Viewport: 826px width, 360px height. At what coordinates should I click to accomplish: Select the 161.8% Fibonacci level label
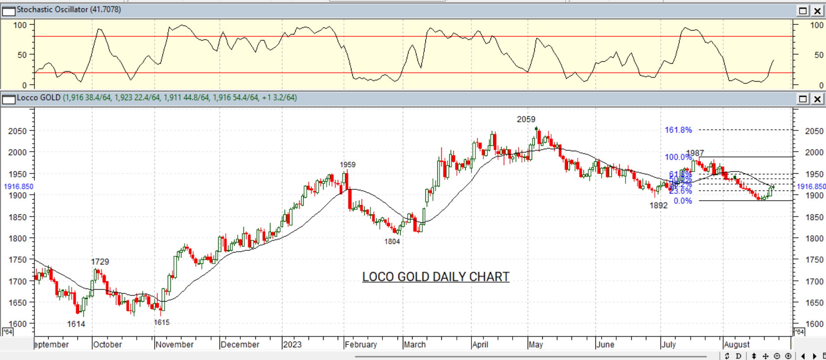tap(678, 130)
